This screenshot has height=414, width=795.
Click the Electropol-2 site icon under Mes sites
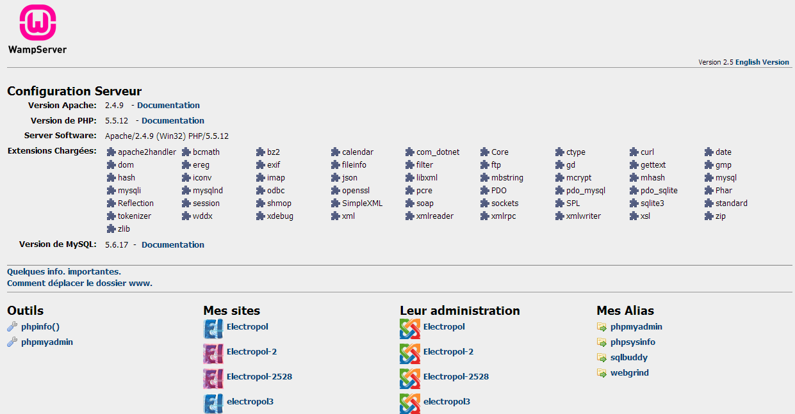(213, 354)
